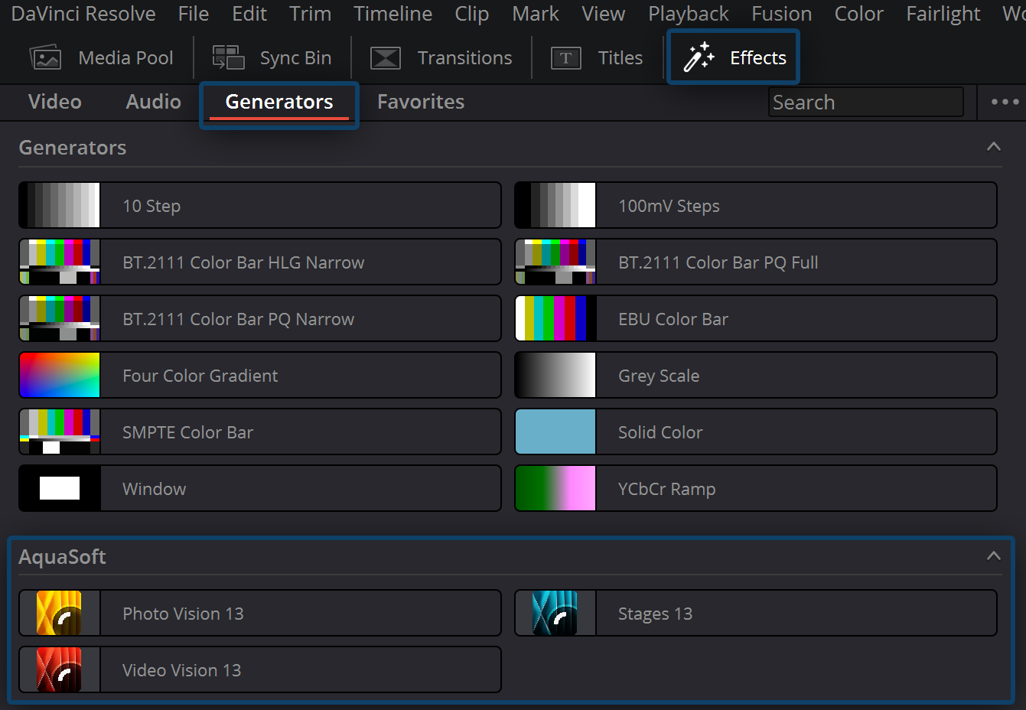Open the Media Pool panel icon
The width and height of the screenshot is (1026, 710).
coord(45,58)
